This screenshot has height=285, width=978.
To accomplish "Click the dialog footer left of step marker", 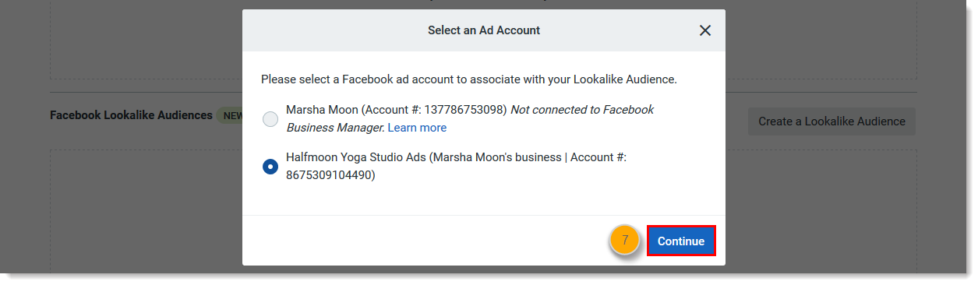I will click(425, 241).
